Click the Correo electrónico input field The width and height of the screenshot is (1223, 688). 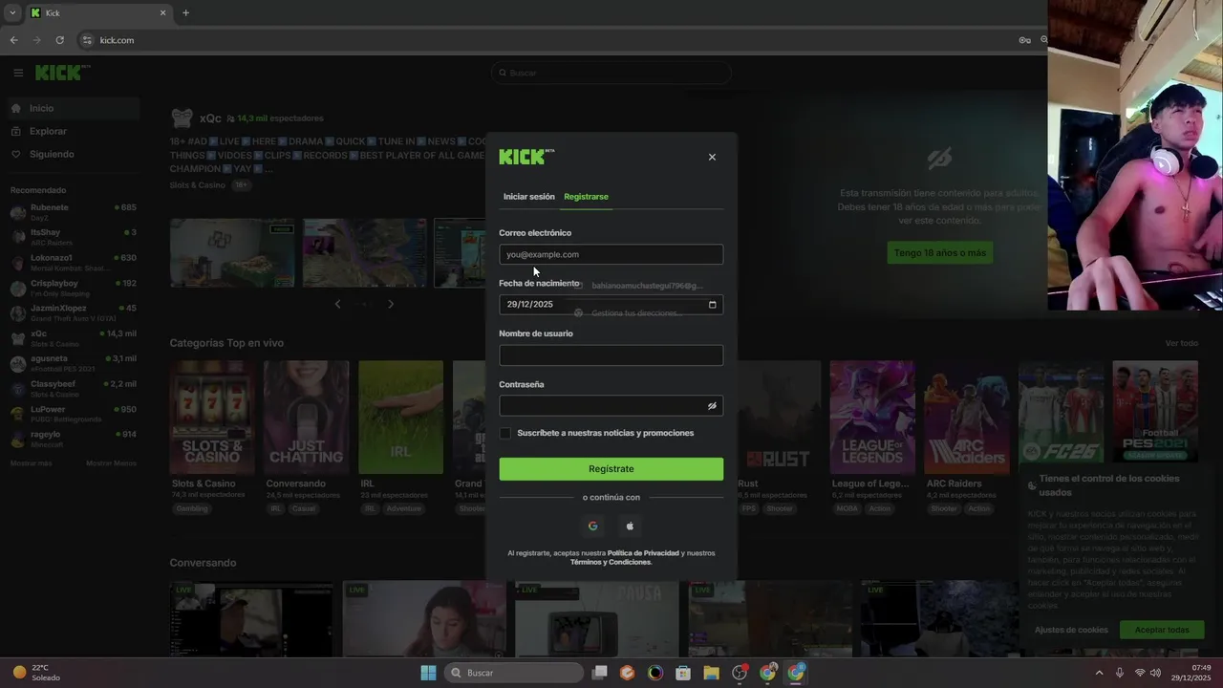[x=611, y=254]
